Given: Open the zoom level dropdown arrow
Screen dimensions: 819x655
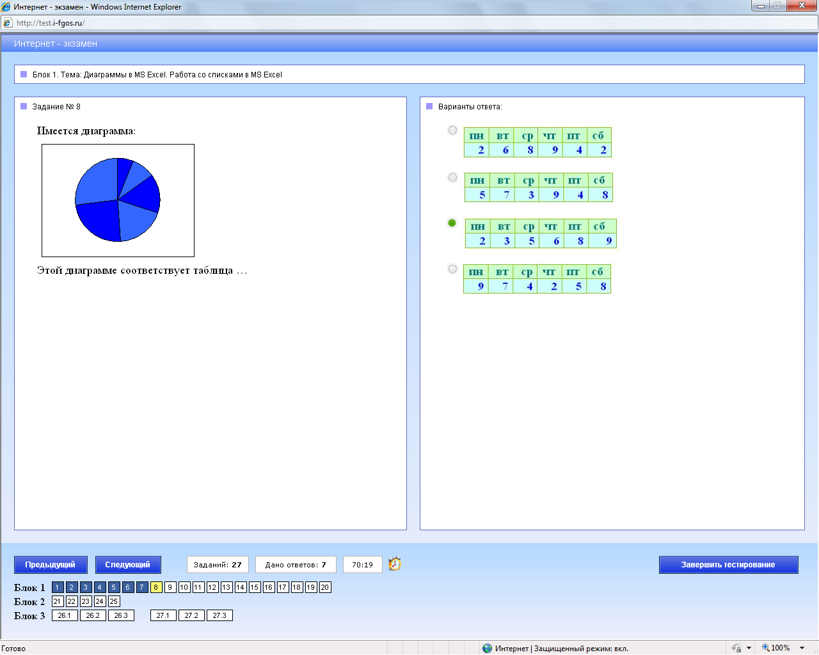Looking at the screenshot, I should pyautogui.click(x=802, y=648).
